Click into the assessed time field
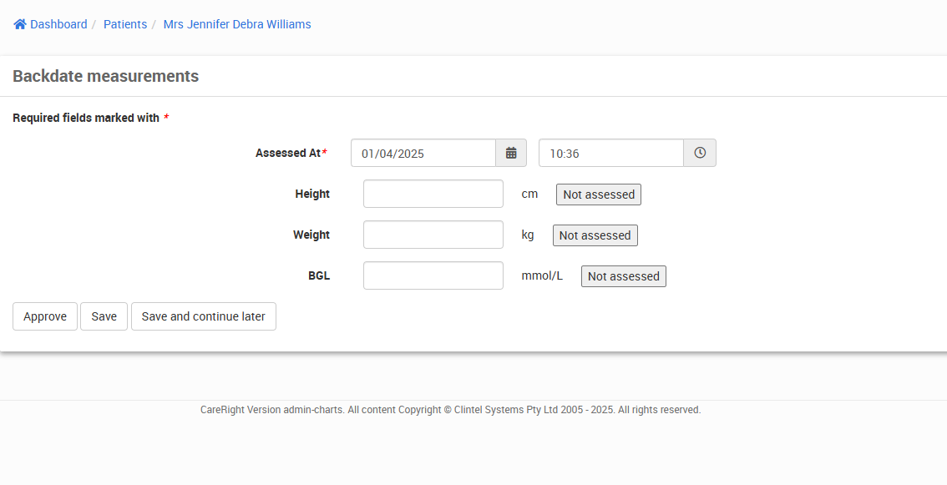Screen dimensions: 947x485 tap(611, 153)
